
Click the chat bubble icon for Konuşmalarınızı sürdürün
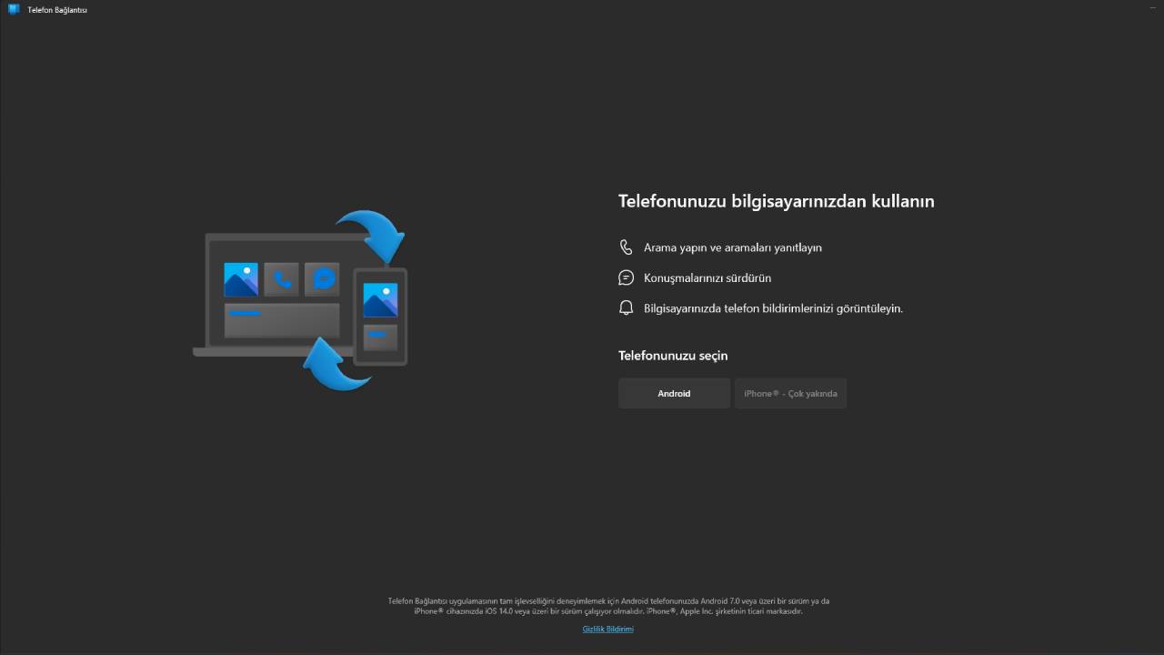(626, 277)
